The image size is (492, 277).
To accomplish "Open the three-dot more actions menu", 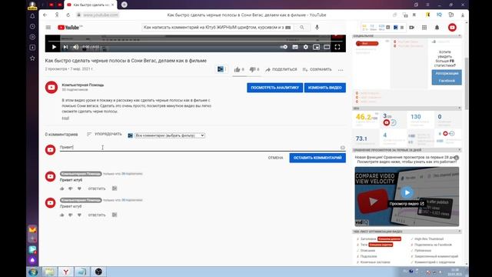I will click(341, 70).
